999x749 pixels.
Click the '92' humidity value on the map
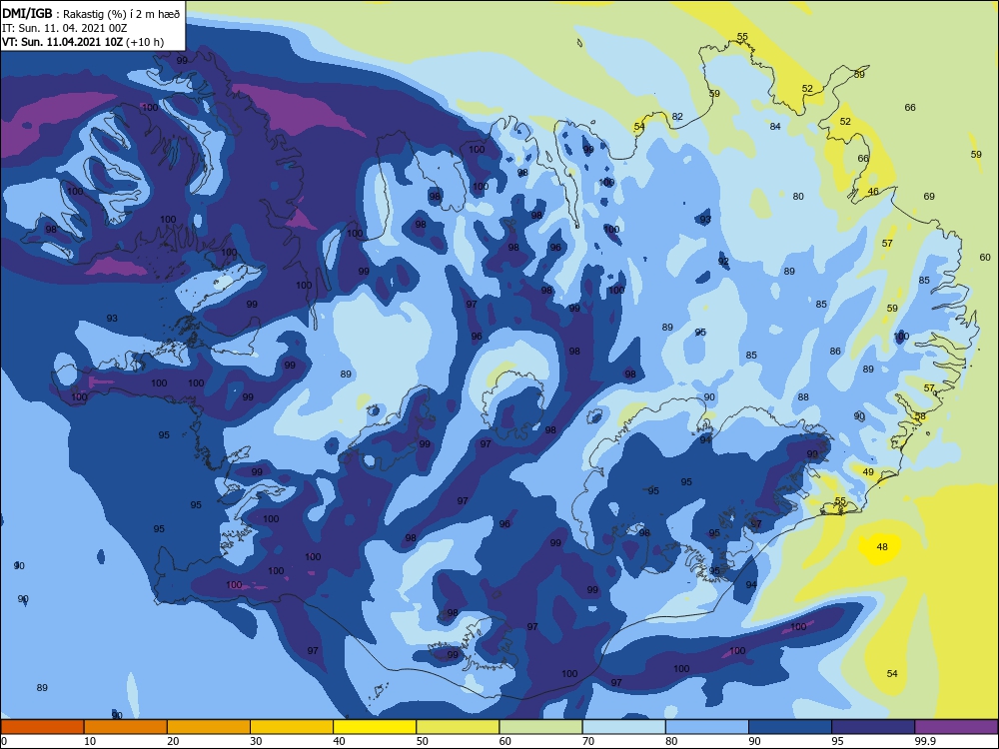pos(723,261)
